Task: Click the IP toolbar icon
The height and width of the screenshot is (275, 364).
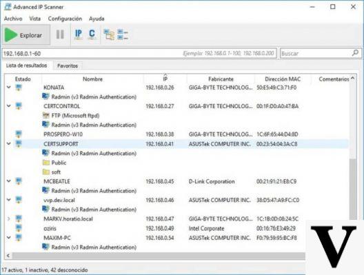Action: (79, 34)
